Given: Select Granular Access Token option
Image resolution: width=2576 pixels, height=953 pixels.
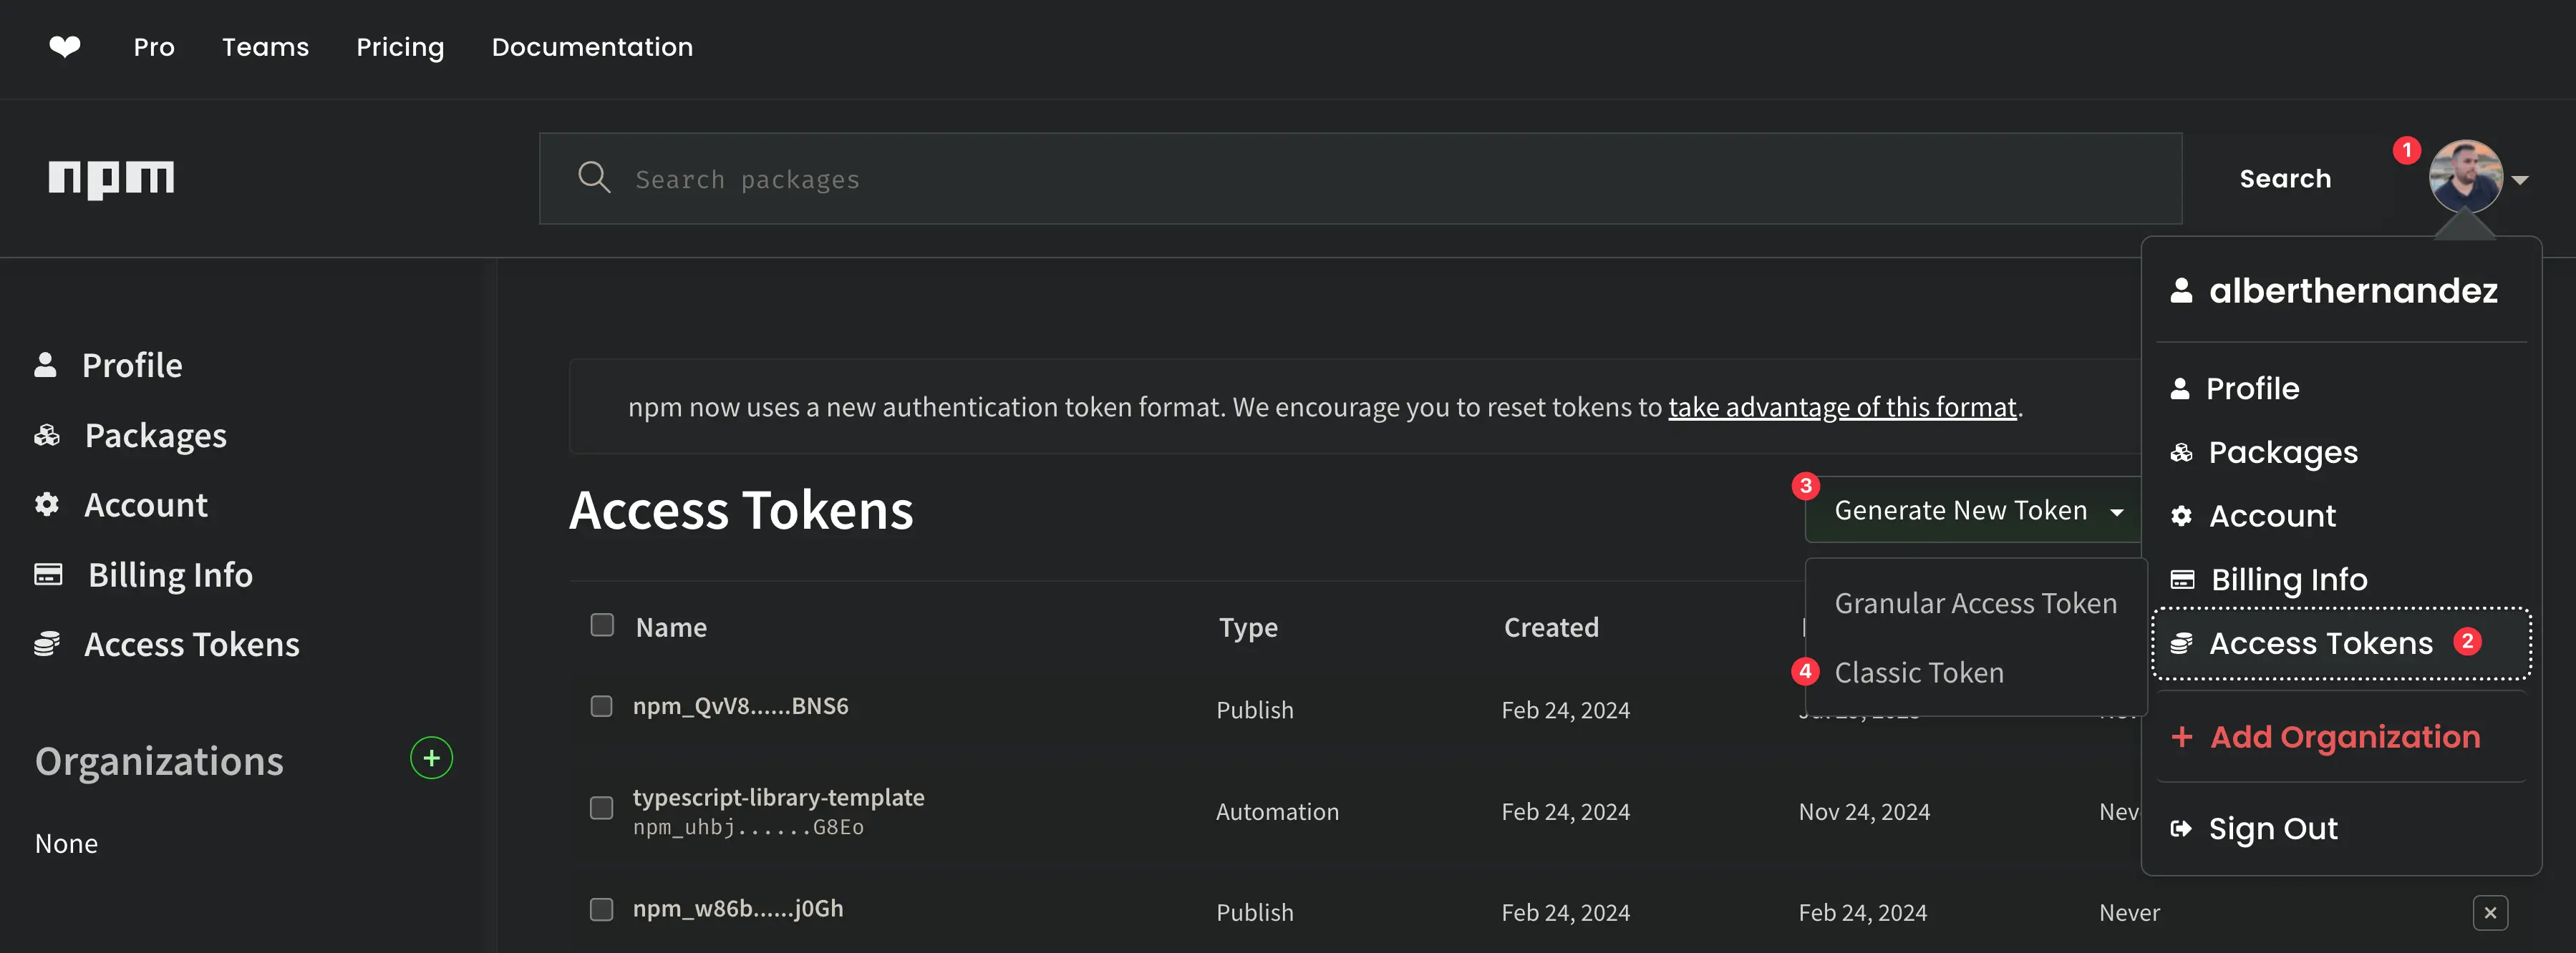Looking at the screenshot, I should click(x=1975, y=603).
